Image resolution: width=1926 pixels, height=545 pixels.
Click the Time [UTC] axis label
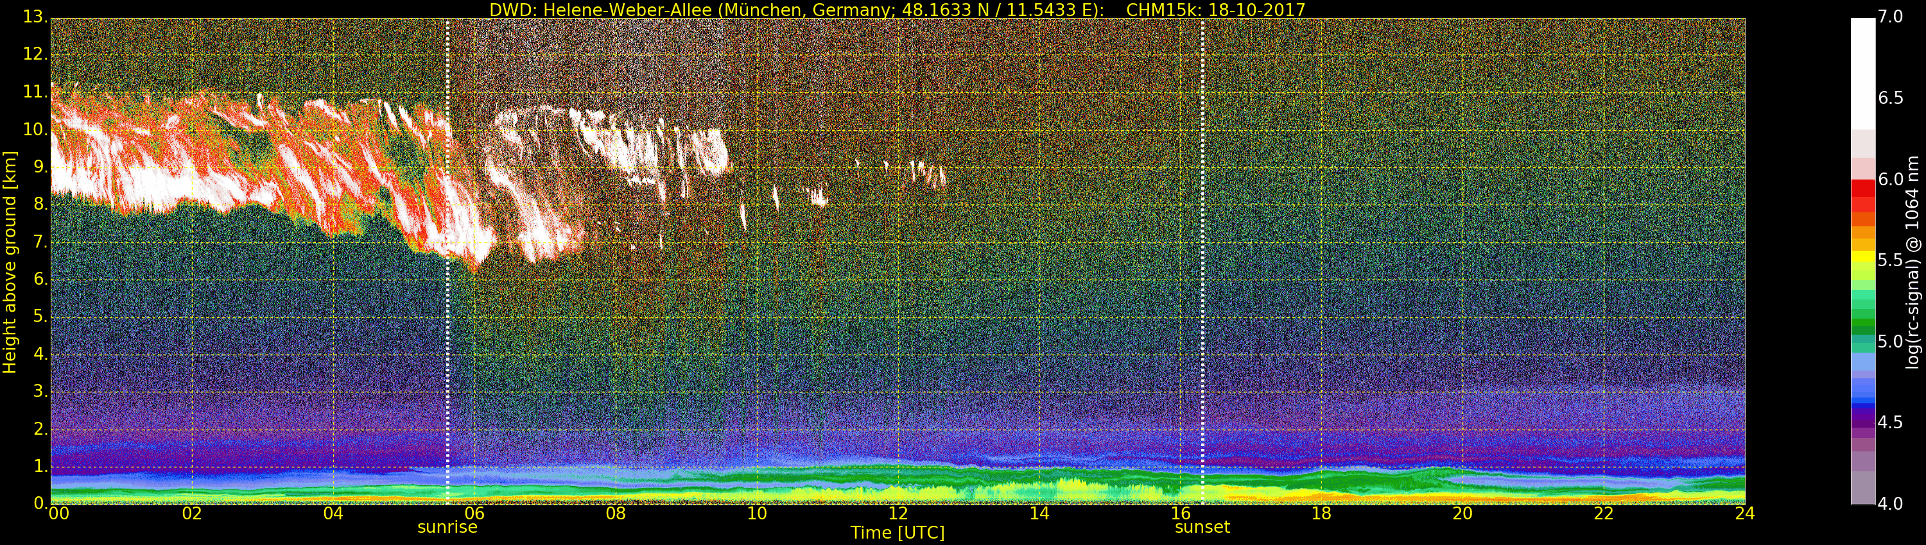tap(898, 533)
